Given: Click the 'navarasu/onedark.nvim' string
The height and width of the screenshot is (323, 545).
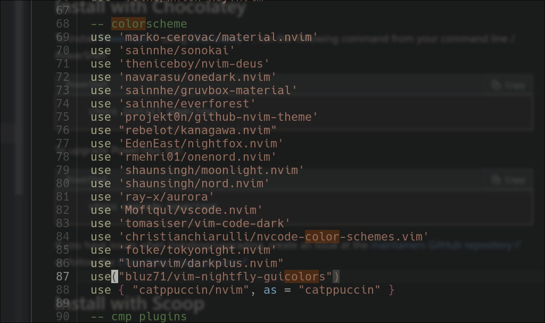Looking at the screenshot, I should 197,77.
